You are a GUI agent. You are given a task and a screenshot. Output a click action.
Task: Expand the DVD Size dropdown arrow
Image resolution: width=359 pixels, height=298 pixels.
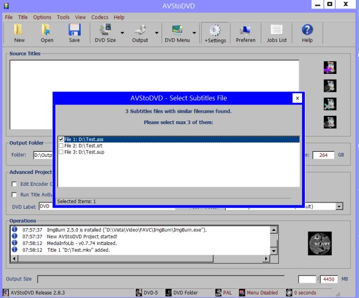point(122,33)
